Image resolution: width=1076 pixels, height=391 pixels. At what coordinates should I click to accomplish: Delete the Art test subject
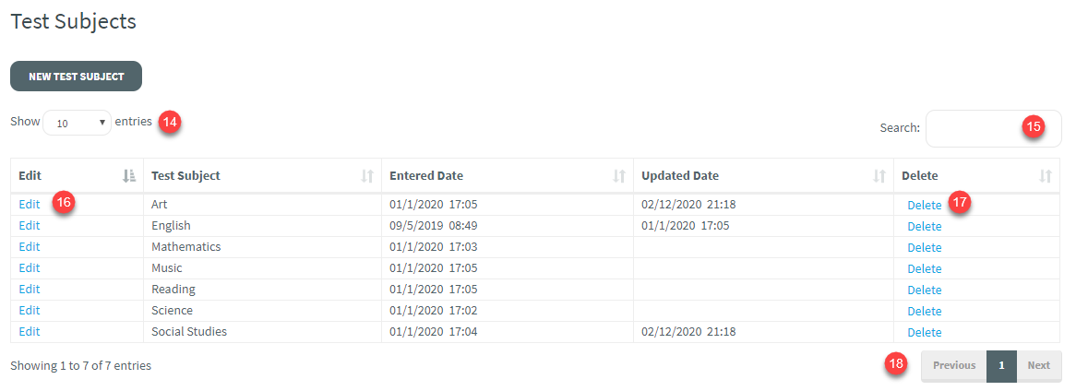924,205
